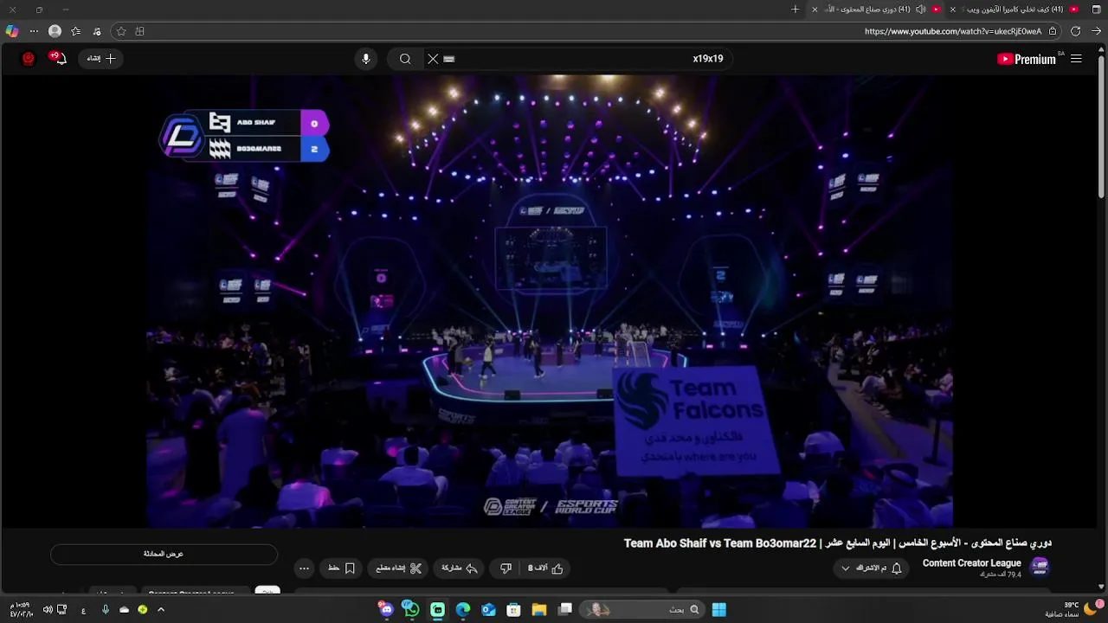Click the media control icon in toolbar
The image size is (1108, 623).
pyautogui.click(x=97, y=31)
